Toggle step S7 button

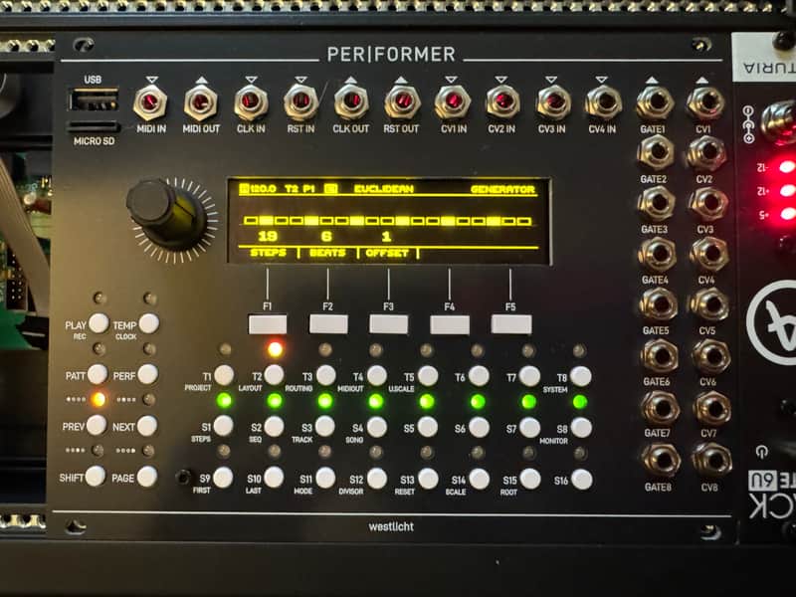point(530,428)
